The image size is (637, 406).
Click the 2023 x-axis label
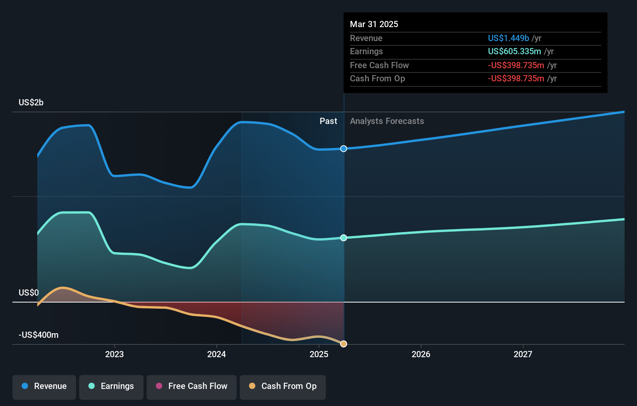pyautogui.click(x=114, y=354)
